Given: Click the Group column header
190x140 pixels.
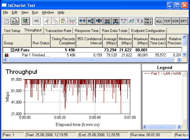Looking at the screenshot, I should point(17,41).
